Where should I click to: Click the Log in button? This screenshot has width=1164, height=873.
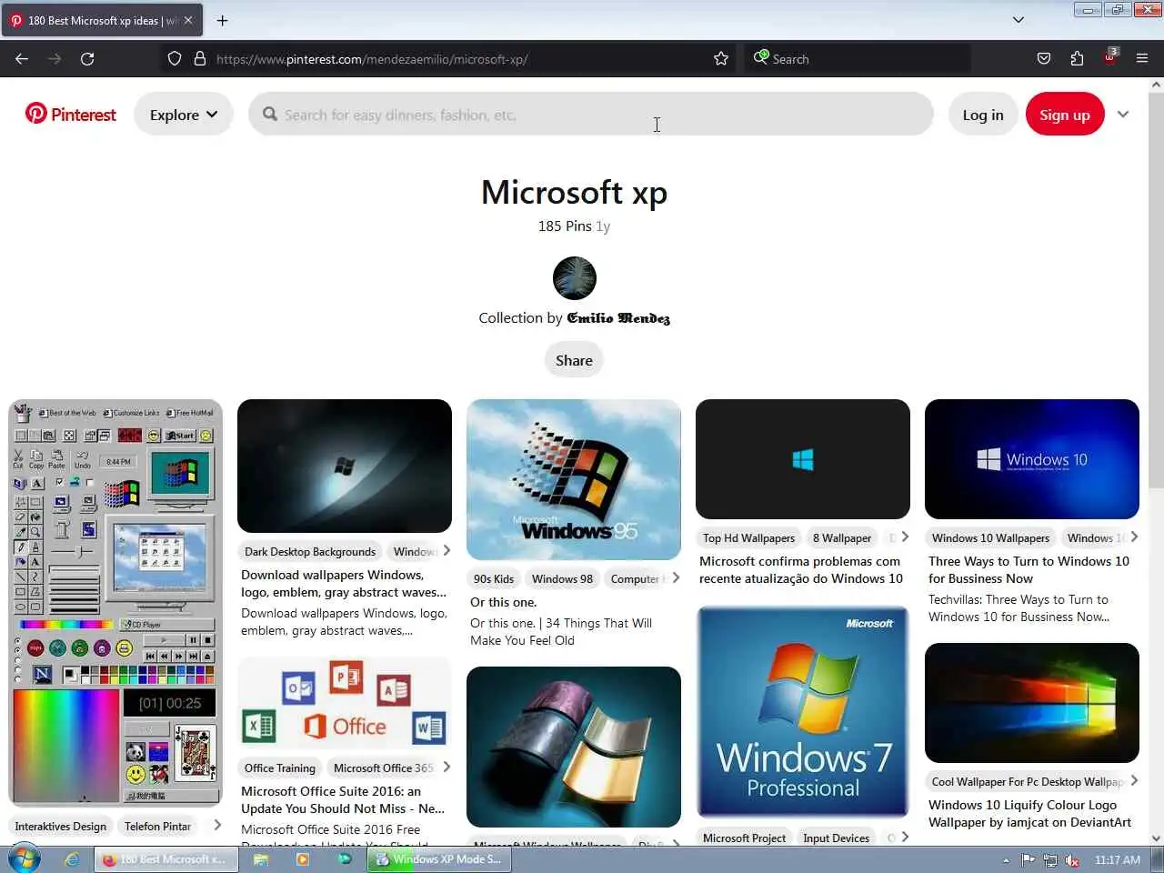(983, 115)
